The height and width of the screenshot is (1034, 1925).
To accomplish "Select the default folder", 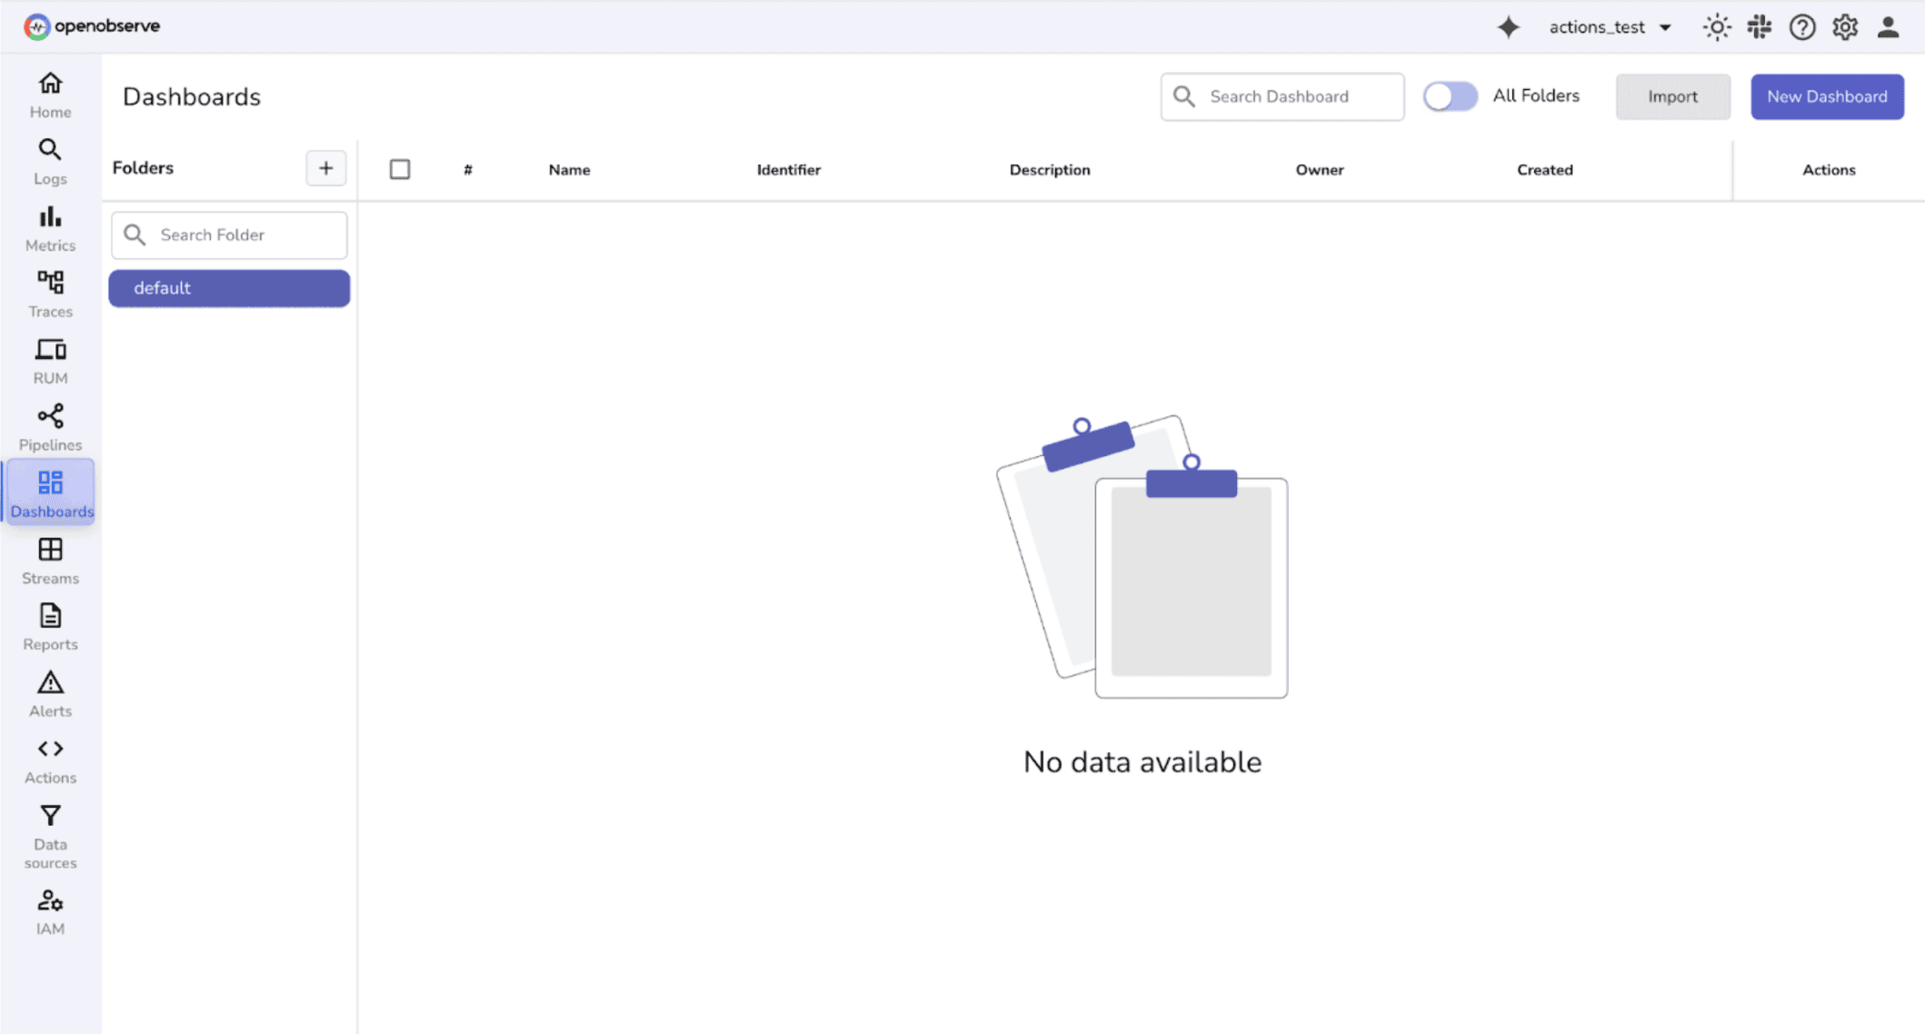I will click(x=228, y=288).
